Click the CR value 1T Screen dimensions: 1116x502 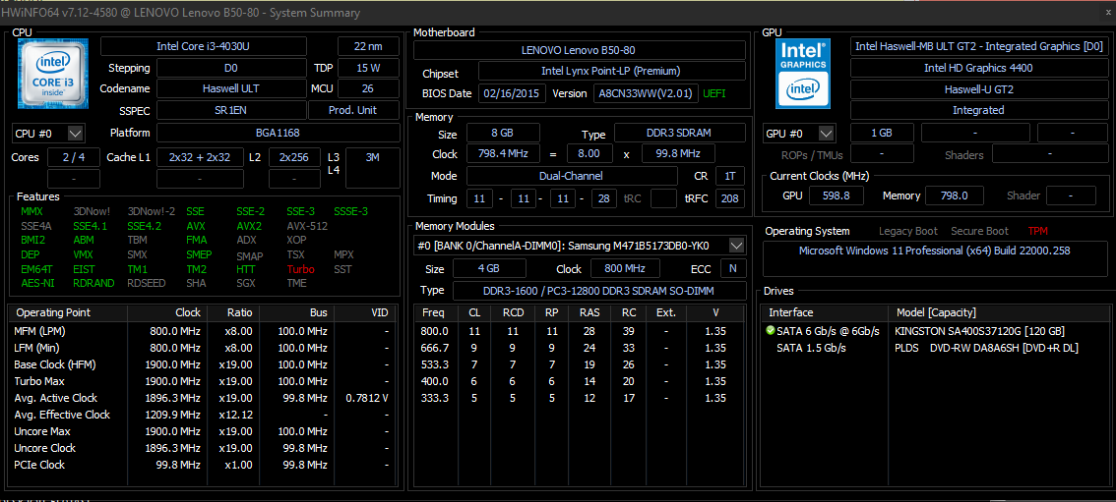point(730,176)
